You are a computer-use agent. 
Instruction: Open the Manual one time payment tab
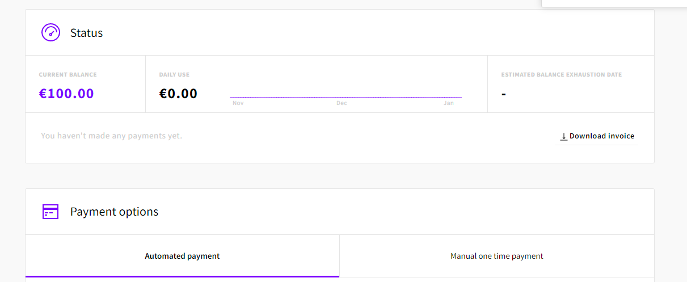(496, 256)
